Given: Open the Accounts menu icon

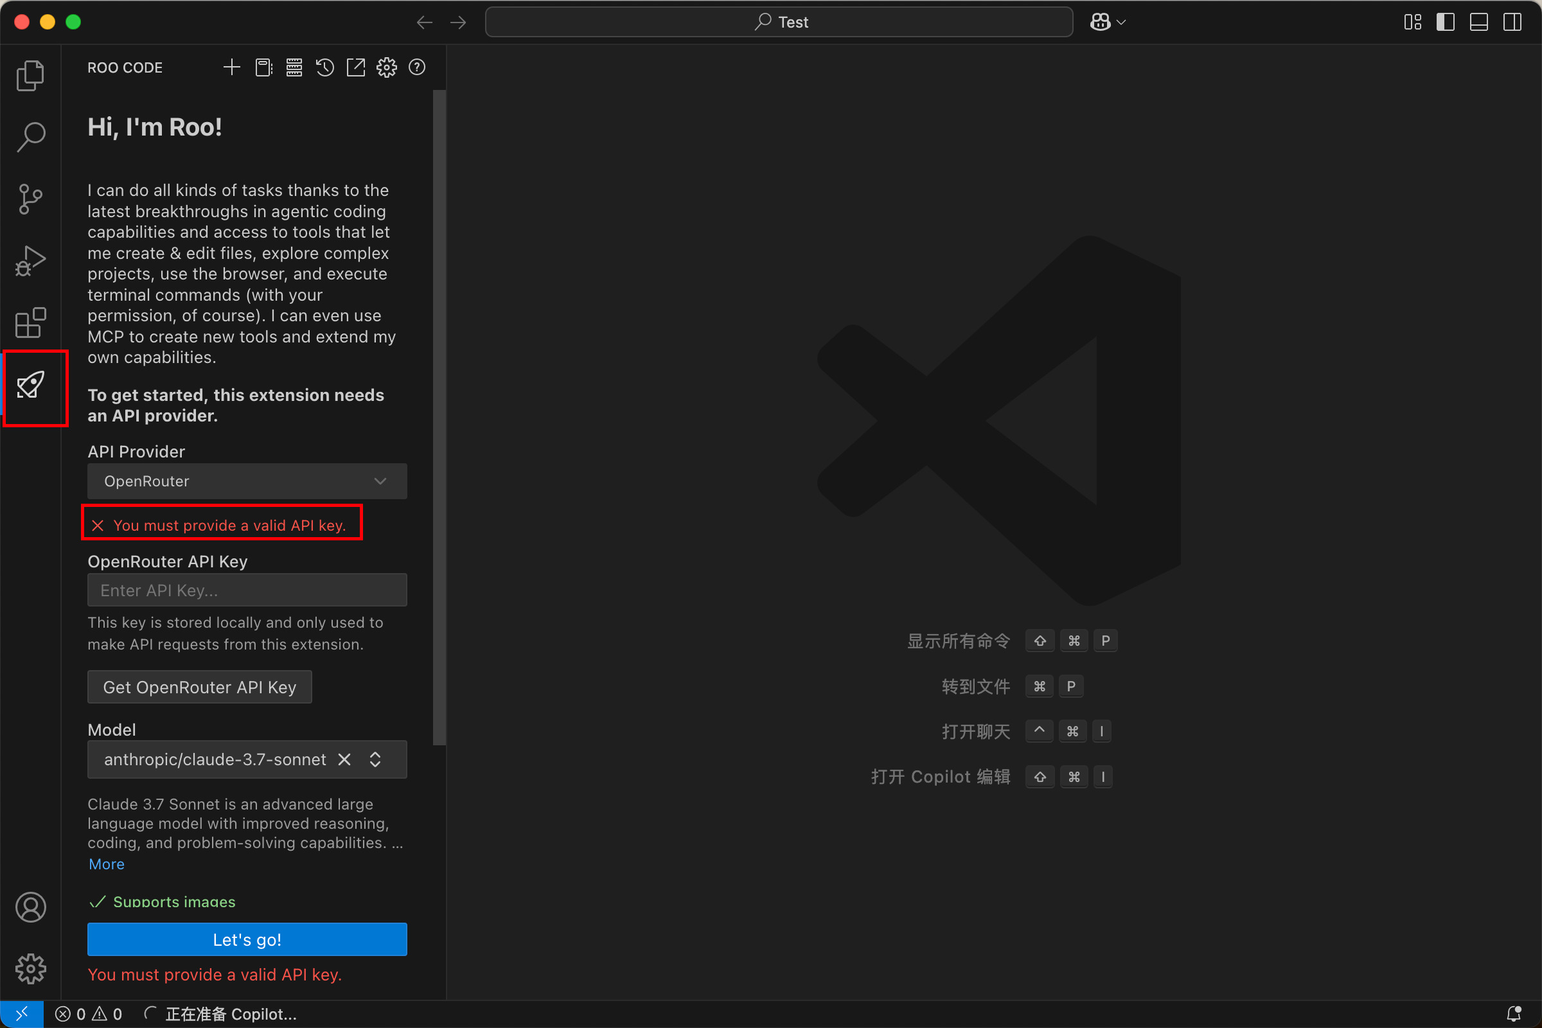Looking at the screenshot, I should (30, 907).
